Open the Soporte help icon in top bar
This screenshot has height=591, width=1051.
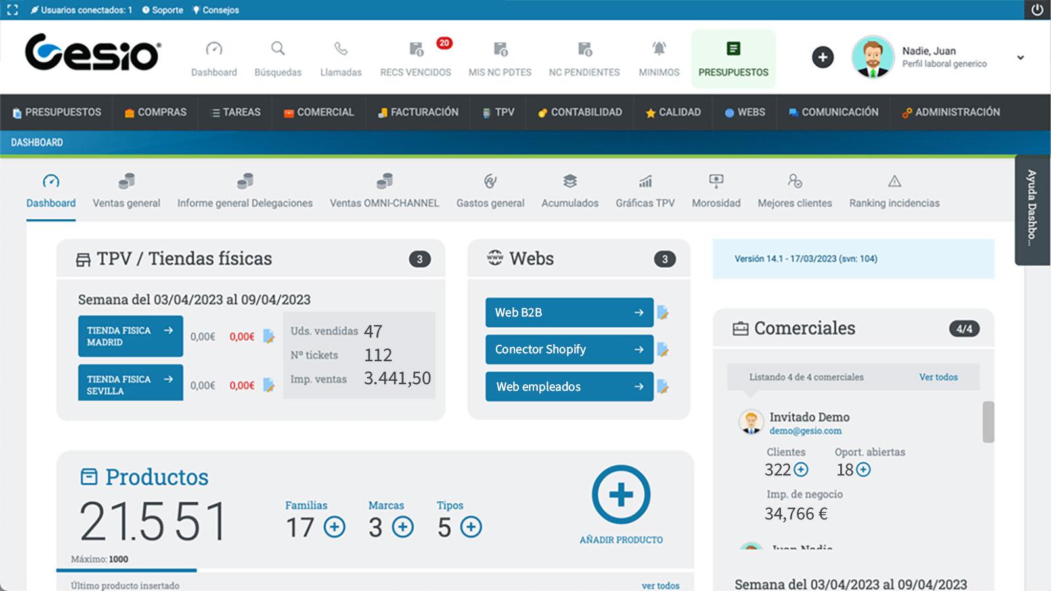pos(146,10)
